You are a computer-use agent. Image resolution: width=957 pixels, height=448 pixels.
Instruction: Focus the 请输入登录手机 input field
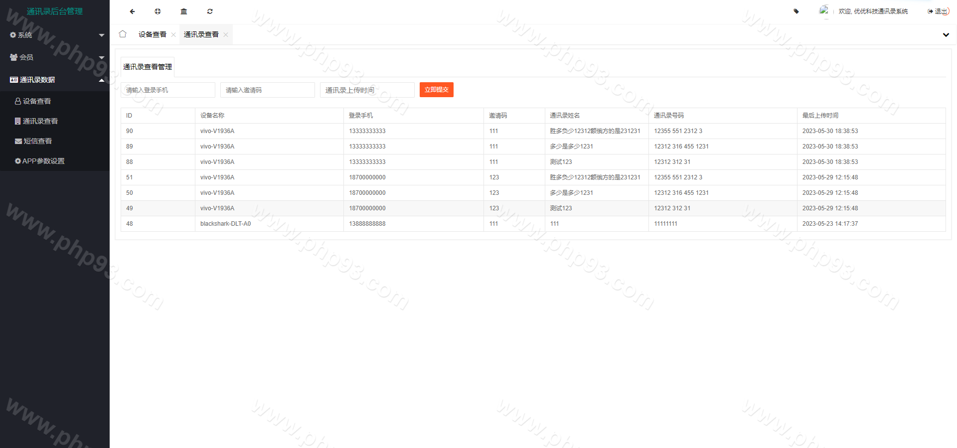pyautogui.click(x=168, y=90)
